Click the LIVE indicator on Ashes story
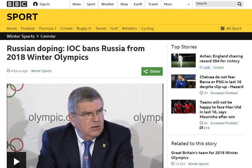 (205, 68)
